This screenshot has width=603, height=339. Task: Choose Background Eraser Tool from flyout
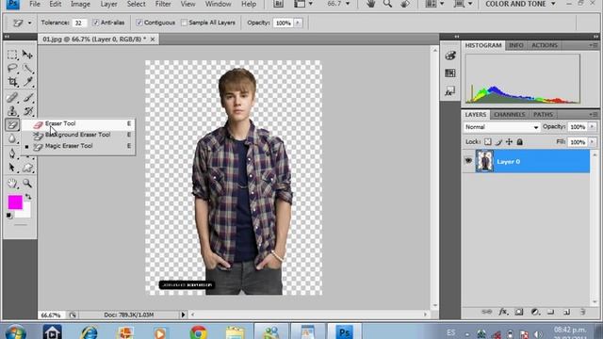pyautogui.click(x=78, y=135)
